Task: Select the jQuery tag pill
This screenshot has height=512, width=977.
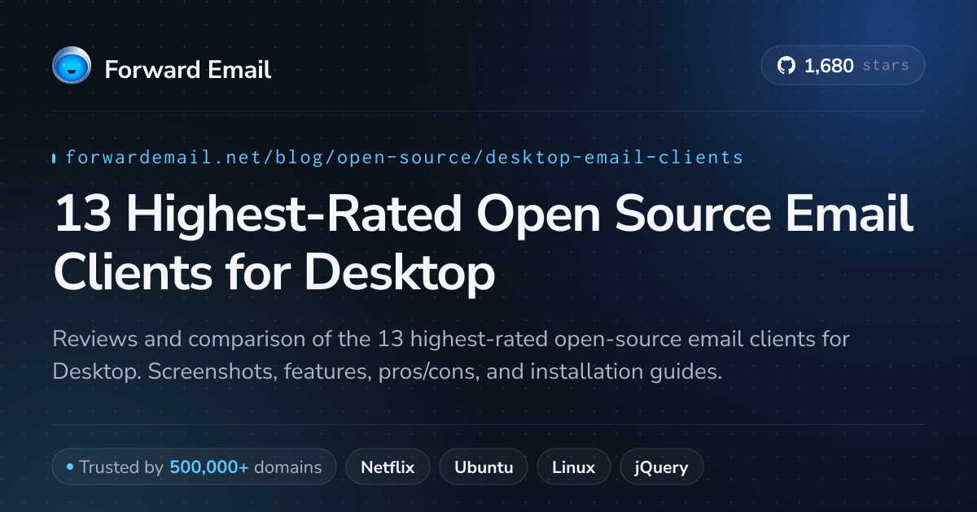Action: click(662, 467)
